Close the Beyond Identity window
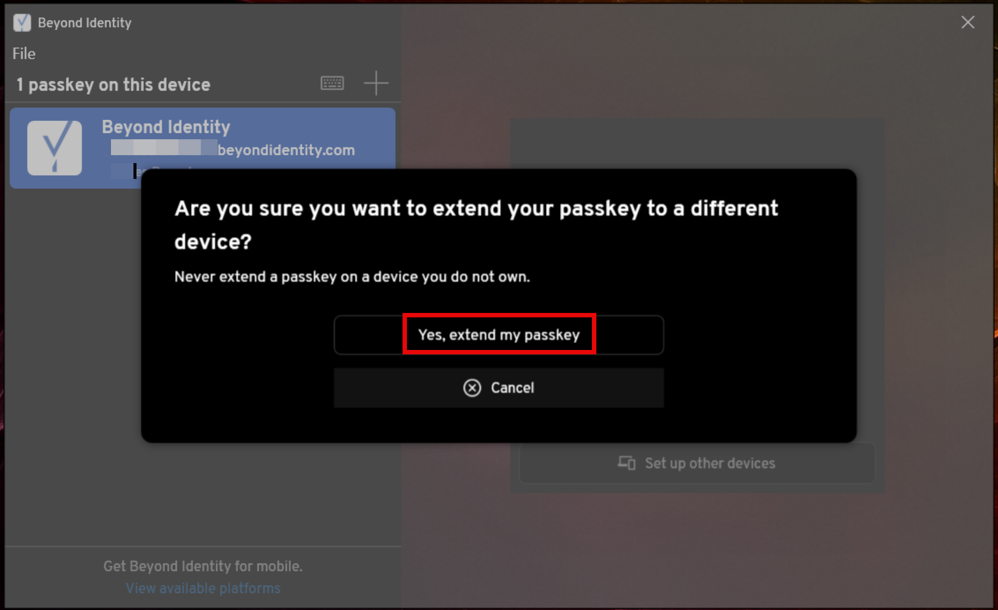Screen dimensions: 998x610 (967, 22)
